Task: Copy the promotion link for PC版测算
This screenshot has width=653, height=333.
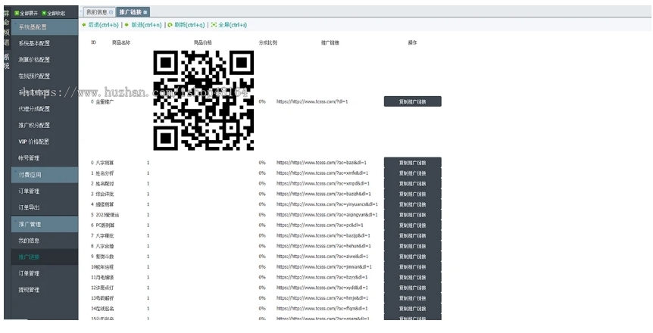Action: pos(412,226)
